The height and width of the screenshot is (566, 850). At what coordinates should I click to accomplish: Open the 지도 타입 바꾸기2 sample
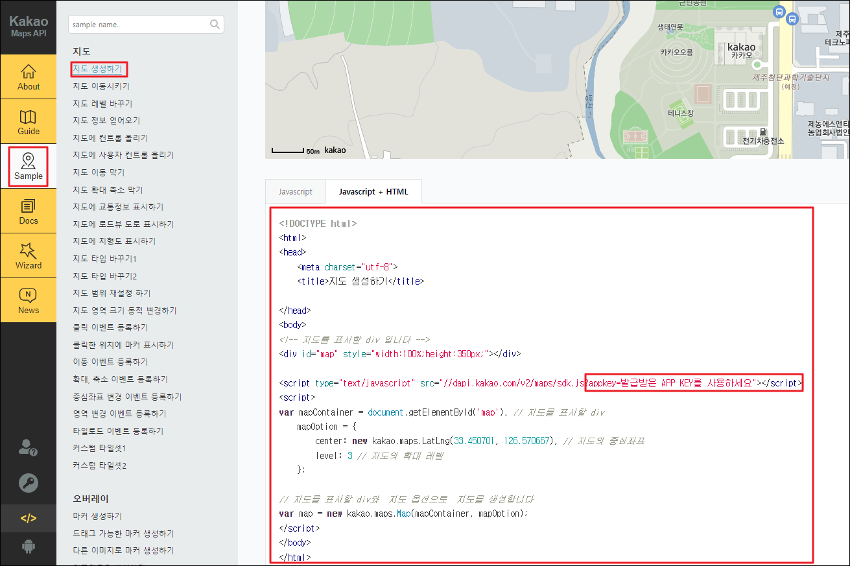coord(105,276)
